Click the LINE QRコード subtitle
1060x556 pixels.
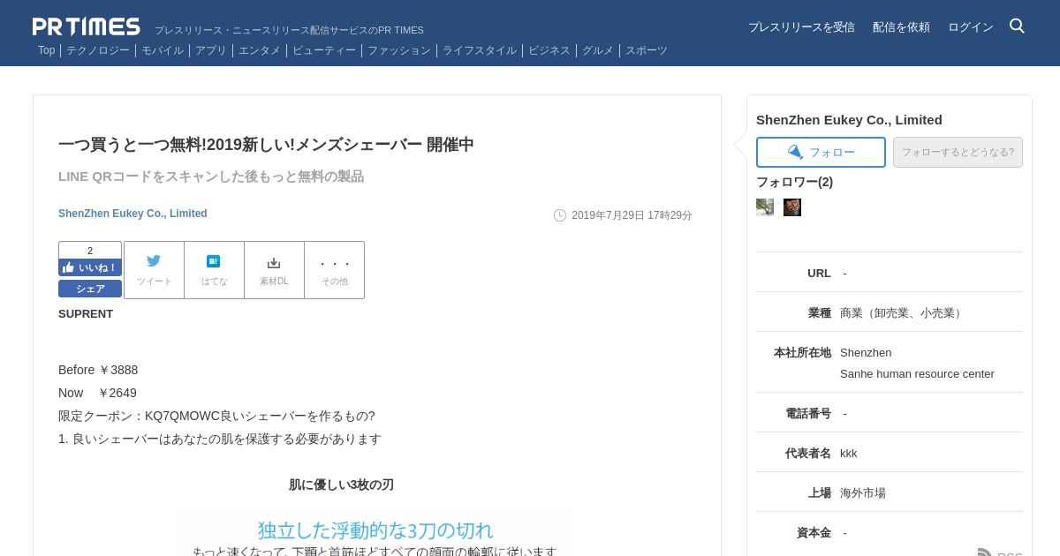coord(211,176)
